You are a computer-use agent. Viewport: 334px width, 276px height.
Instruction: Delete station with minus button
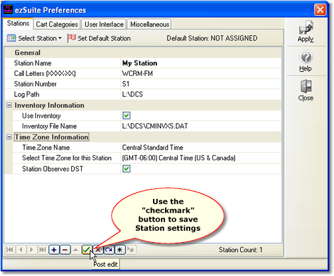coord(65,250)
